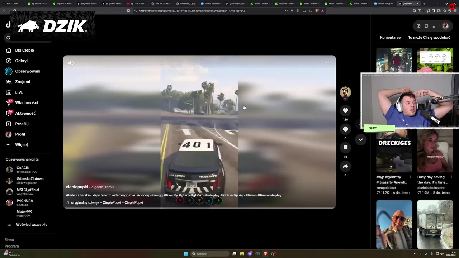The width and height of the screenshot is (459, 258).
Task: Share page from address bar icon
Action: (310, 11)
